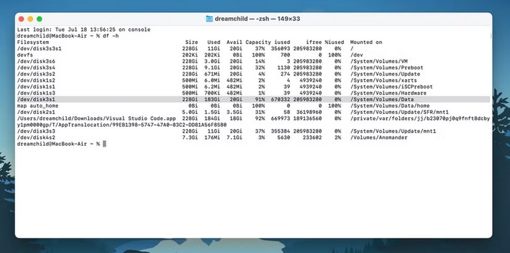Click the '/System/Volumes/iSCPreboot' mount point
The height and width of the screenshot is (253, 510).
tap(391, 87)
